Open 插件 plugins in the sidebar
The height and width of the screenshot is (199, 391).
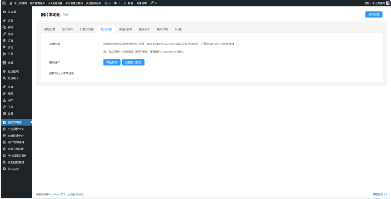coord(11,94)
